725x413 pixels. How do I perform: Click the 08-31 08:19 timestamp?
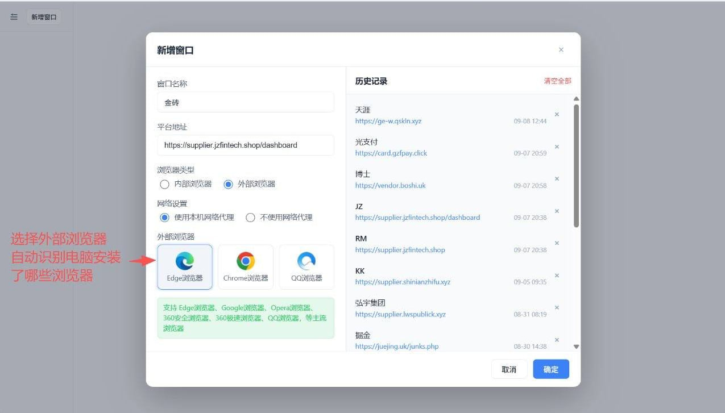tap(530, 315)
